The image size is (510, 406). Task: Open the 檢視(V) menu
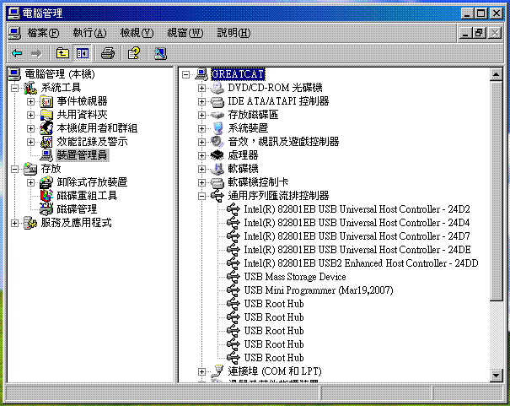point(136,33)
